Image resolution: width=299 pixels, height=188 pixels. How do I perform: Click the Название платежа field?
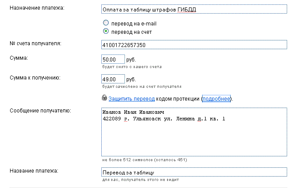point(194,172)
